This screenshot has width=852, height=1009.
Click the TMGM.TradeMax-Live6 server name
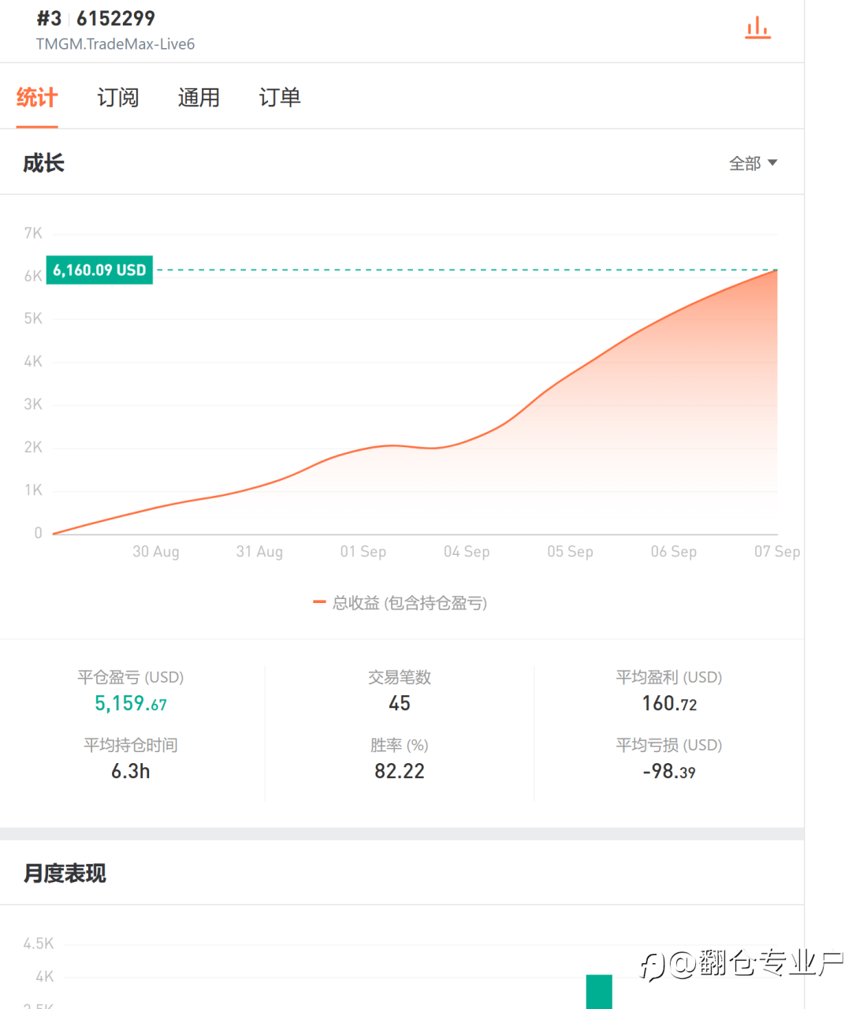115,44
